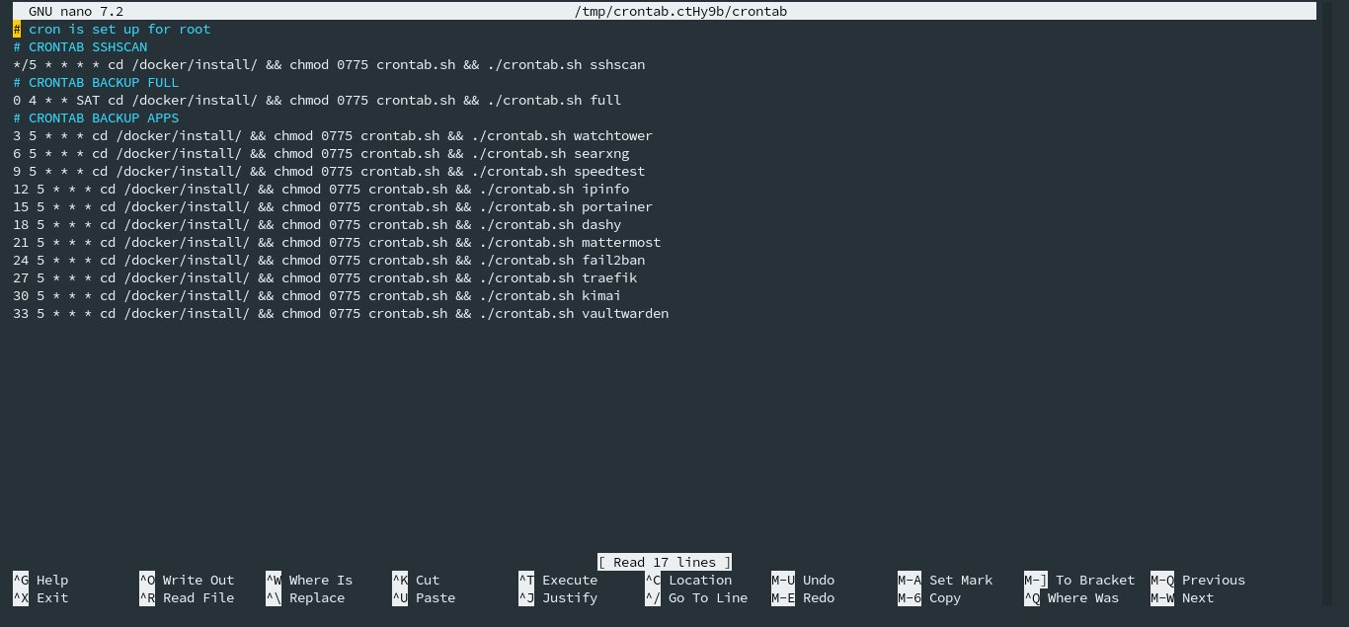1349x627 pixels.
Task: Click M-6 Copy shortcut
Action: 929,597
